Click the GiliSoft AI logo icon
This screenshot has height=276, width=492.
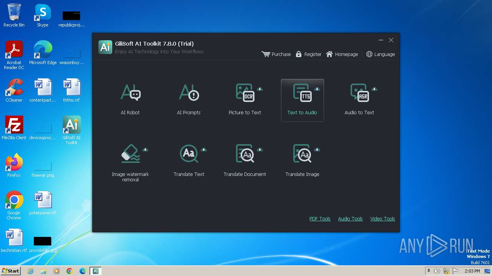pos(105,47)
